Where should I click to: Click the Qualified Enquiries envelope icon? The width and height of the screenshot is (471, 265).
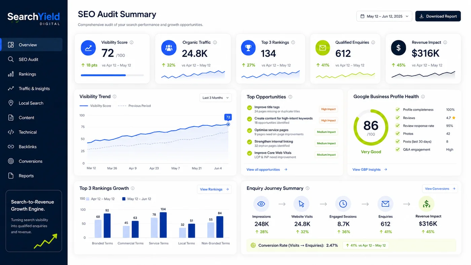[323, 48]
